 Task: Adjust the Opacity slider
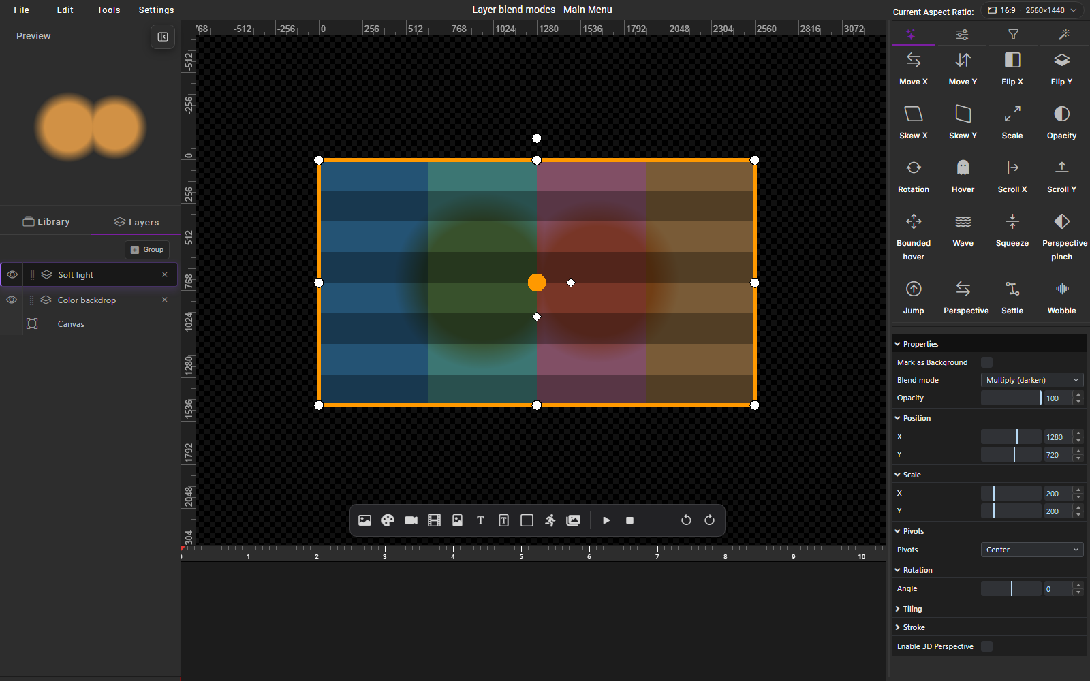pos(1011,398)
